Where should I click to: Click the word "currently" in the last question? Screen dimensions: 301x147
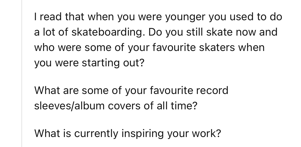tap(96, 133)
